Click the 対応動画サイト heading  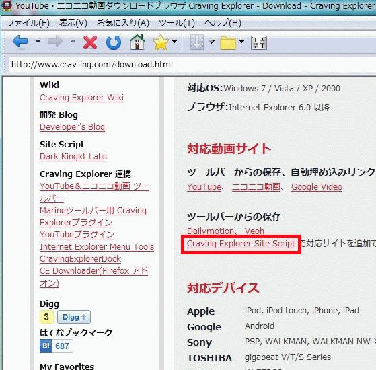pyautogui.click(x=229, y=149)
